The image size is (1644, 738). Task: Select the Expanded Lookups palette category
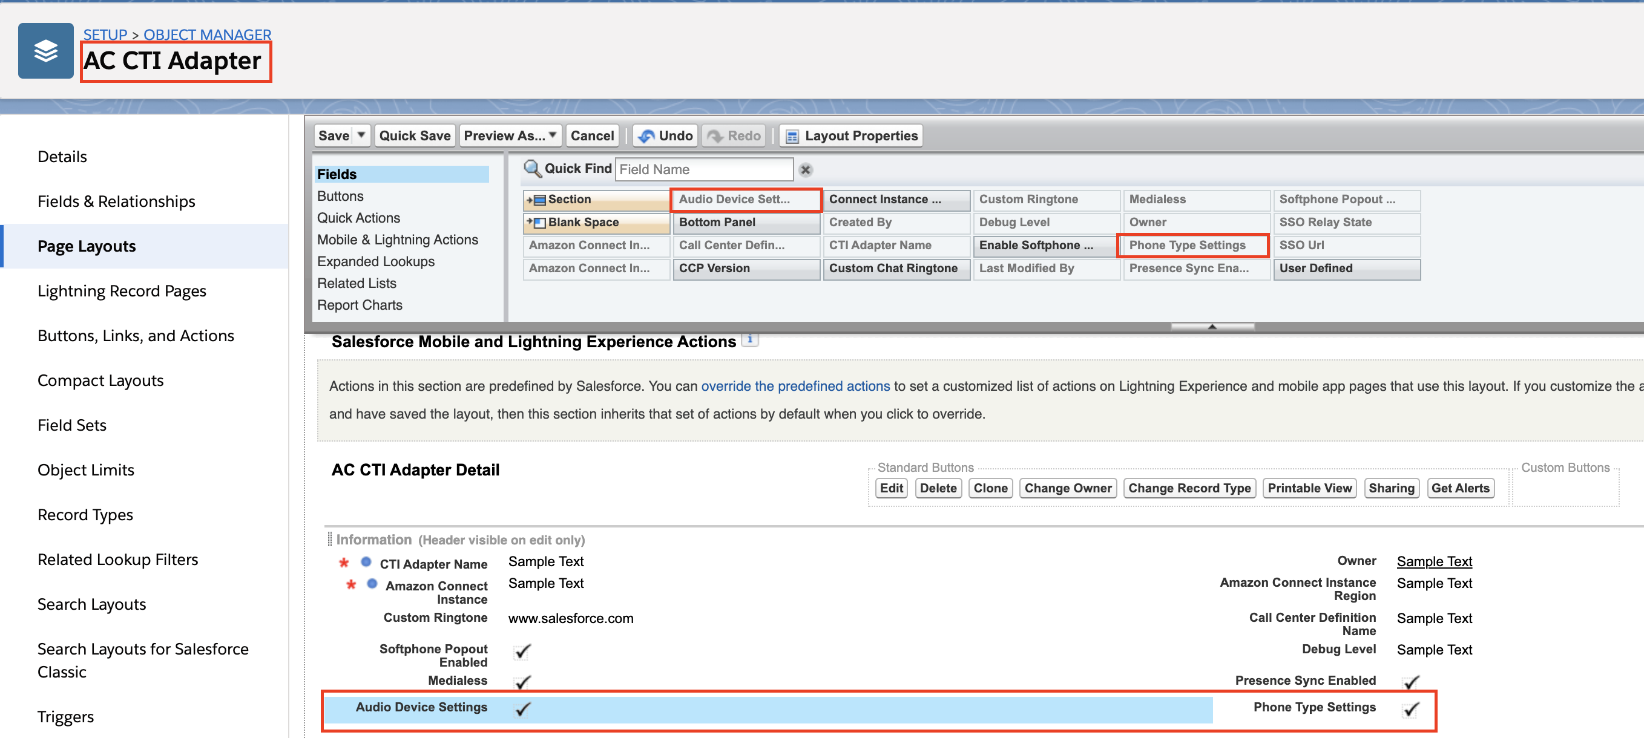tap(375, 261)
